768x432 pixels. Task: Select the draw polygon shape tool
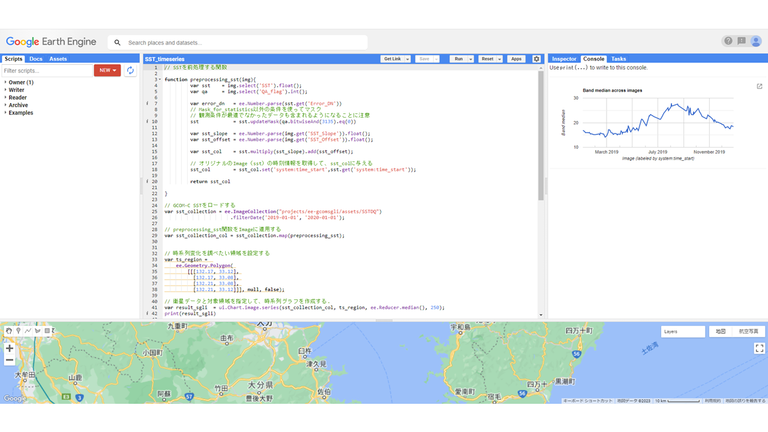pyautogui.click(x=38, y=331)
